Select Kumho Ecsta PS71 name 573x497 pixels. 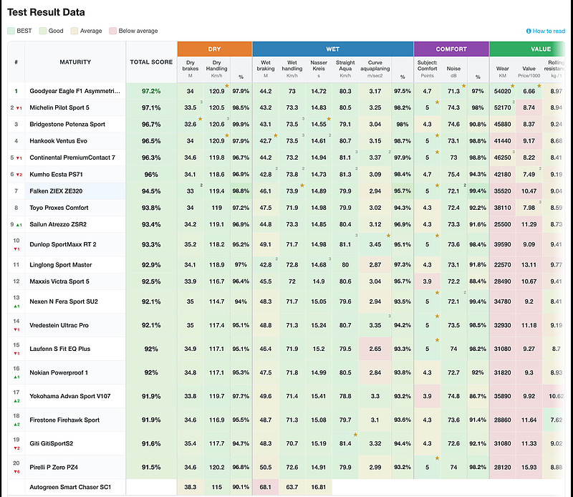(x=57, y=174)
